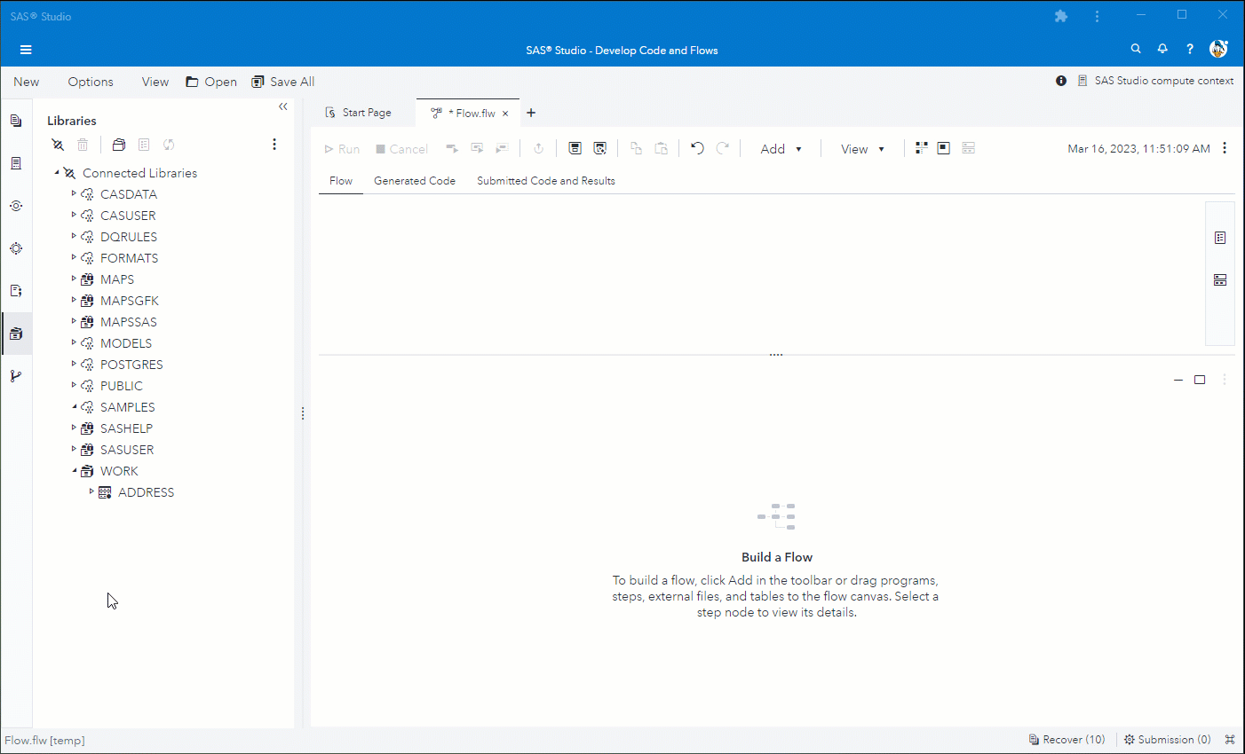1245x754 pixels.
Task: Expand the SASHELP library node
Action: 74,428
